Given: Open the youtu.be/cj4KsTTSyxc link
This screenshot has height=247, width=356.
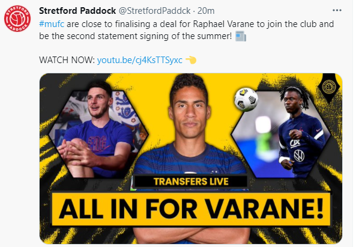Looking at the screenshot, I should (140, 60).
